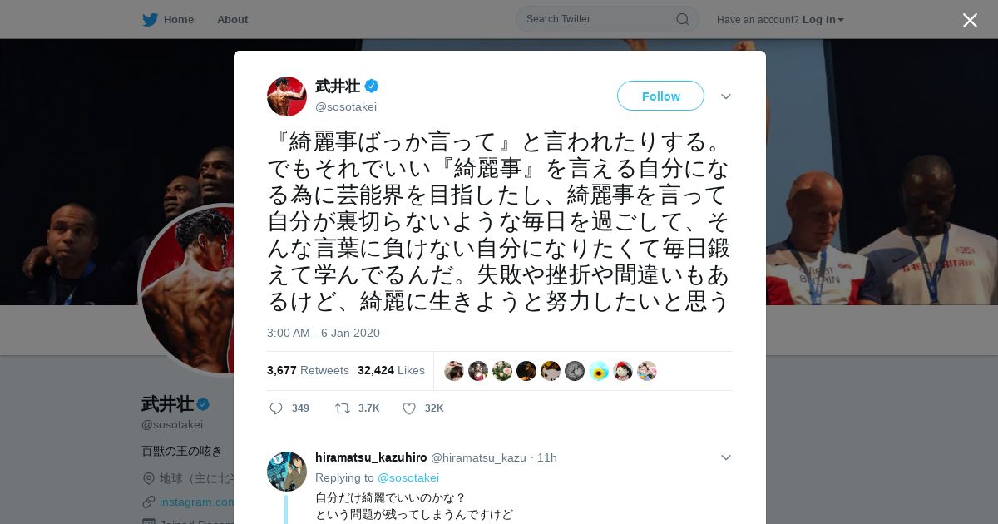
Task: Open the Log in dropdown
Action: (823, 19)
